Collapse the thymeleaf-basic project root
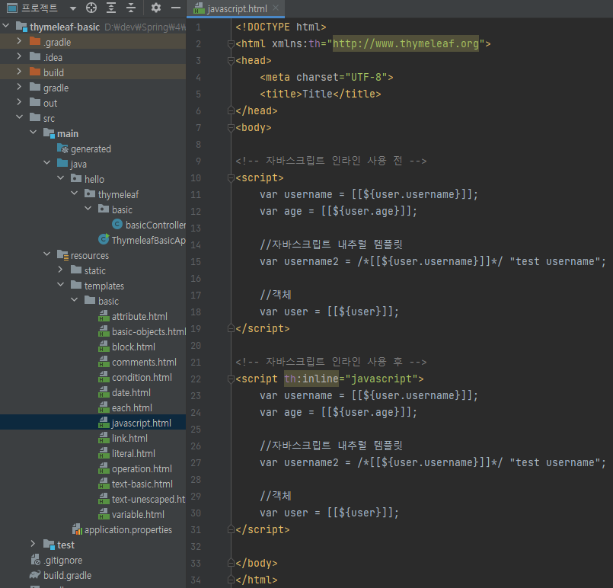 (6, 26)
